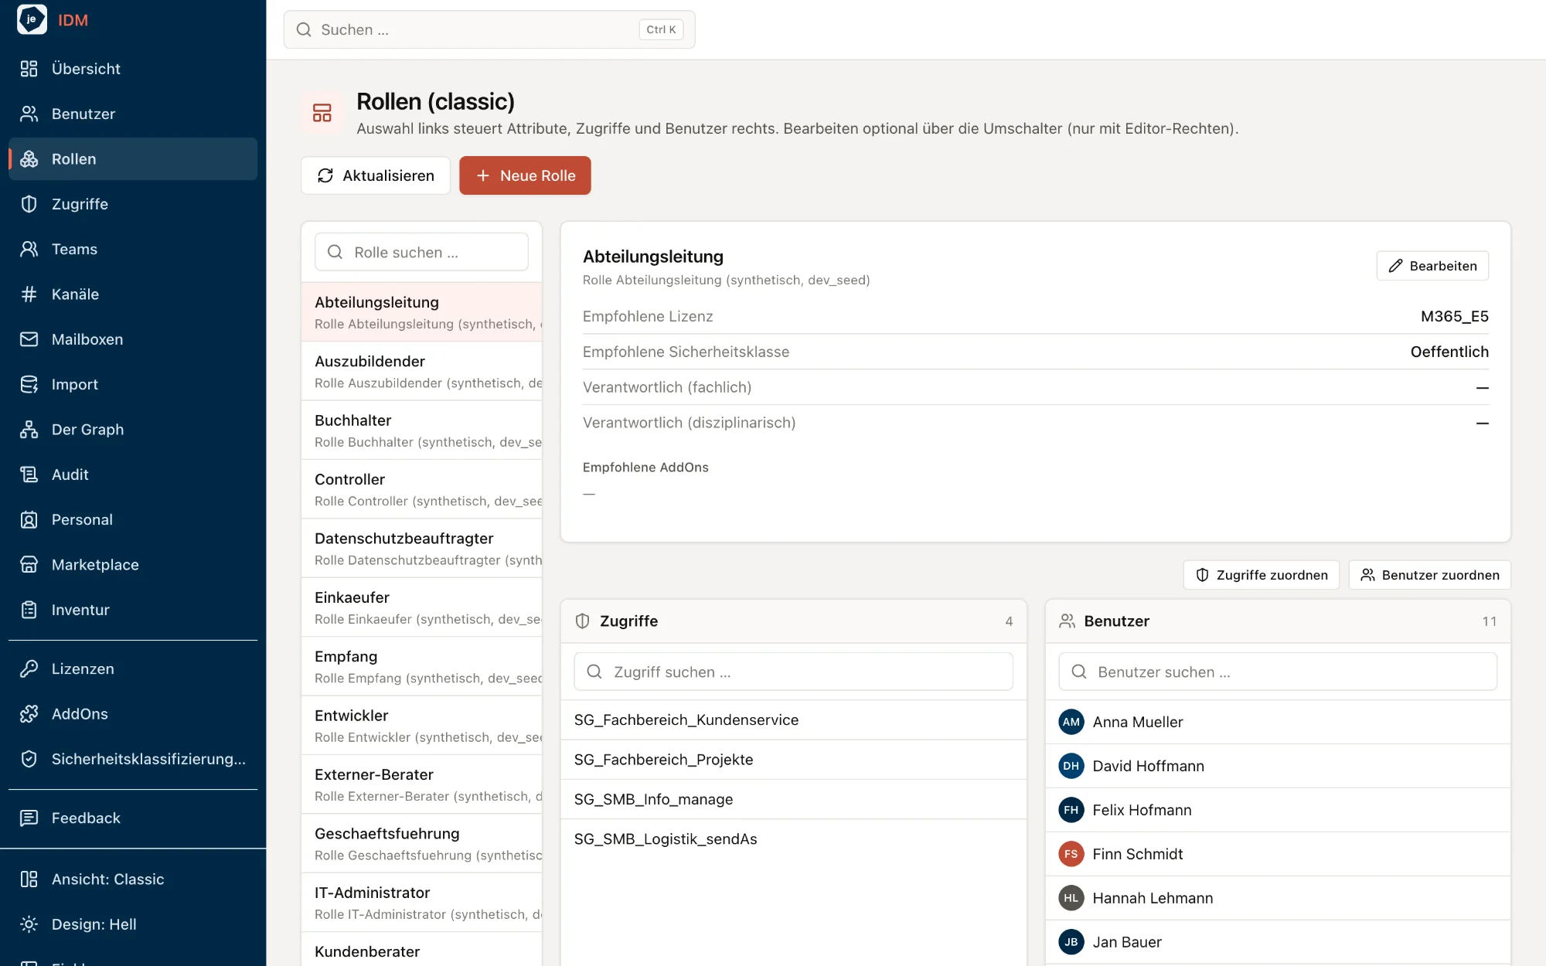Click Hannah Lehmann's HL avatar
The width and height of the screenshot is (1546, 966).
coord(1071,898)
